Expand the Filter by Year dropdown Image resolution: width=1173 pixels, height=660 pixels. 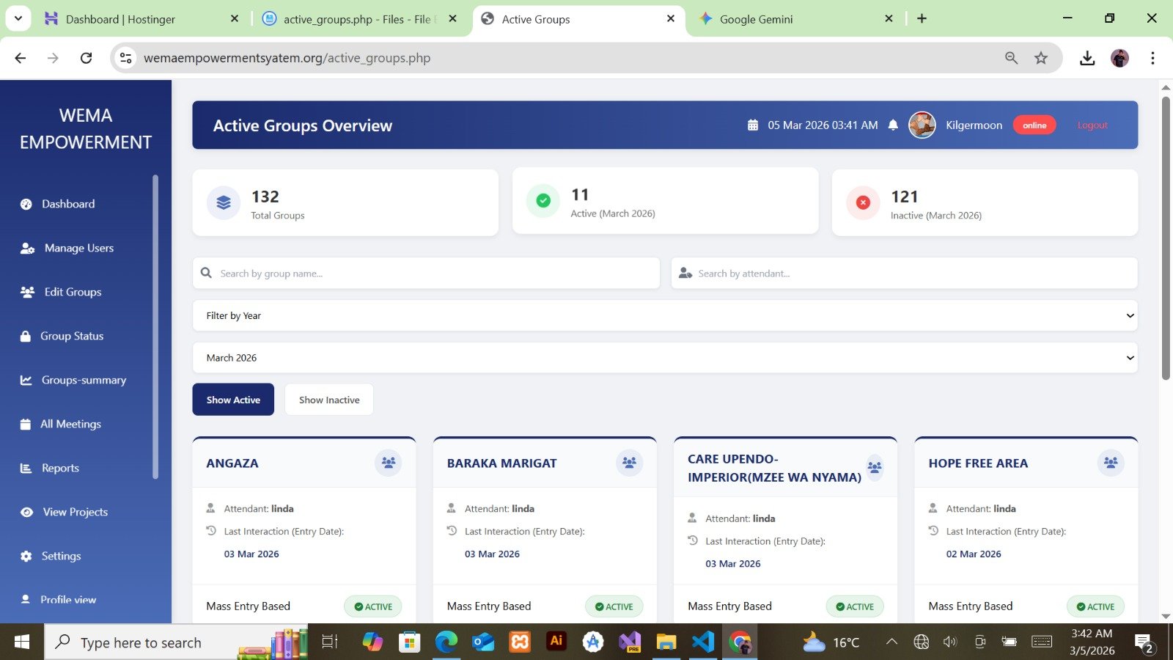664,316
